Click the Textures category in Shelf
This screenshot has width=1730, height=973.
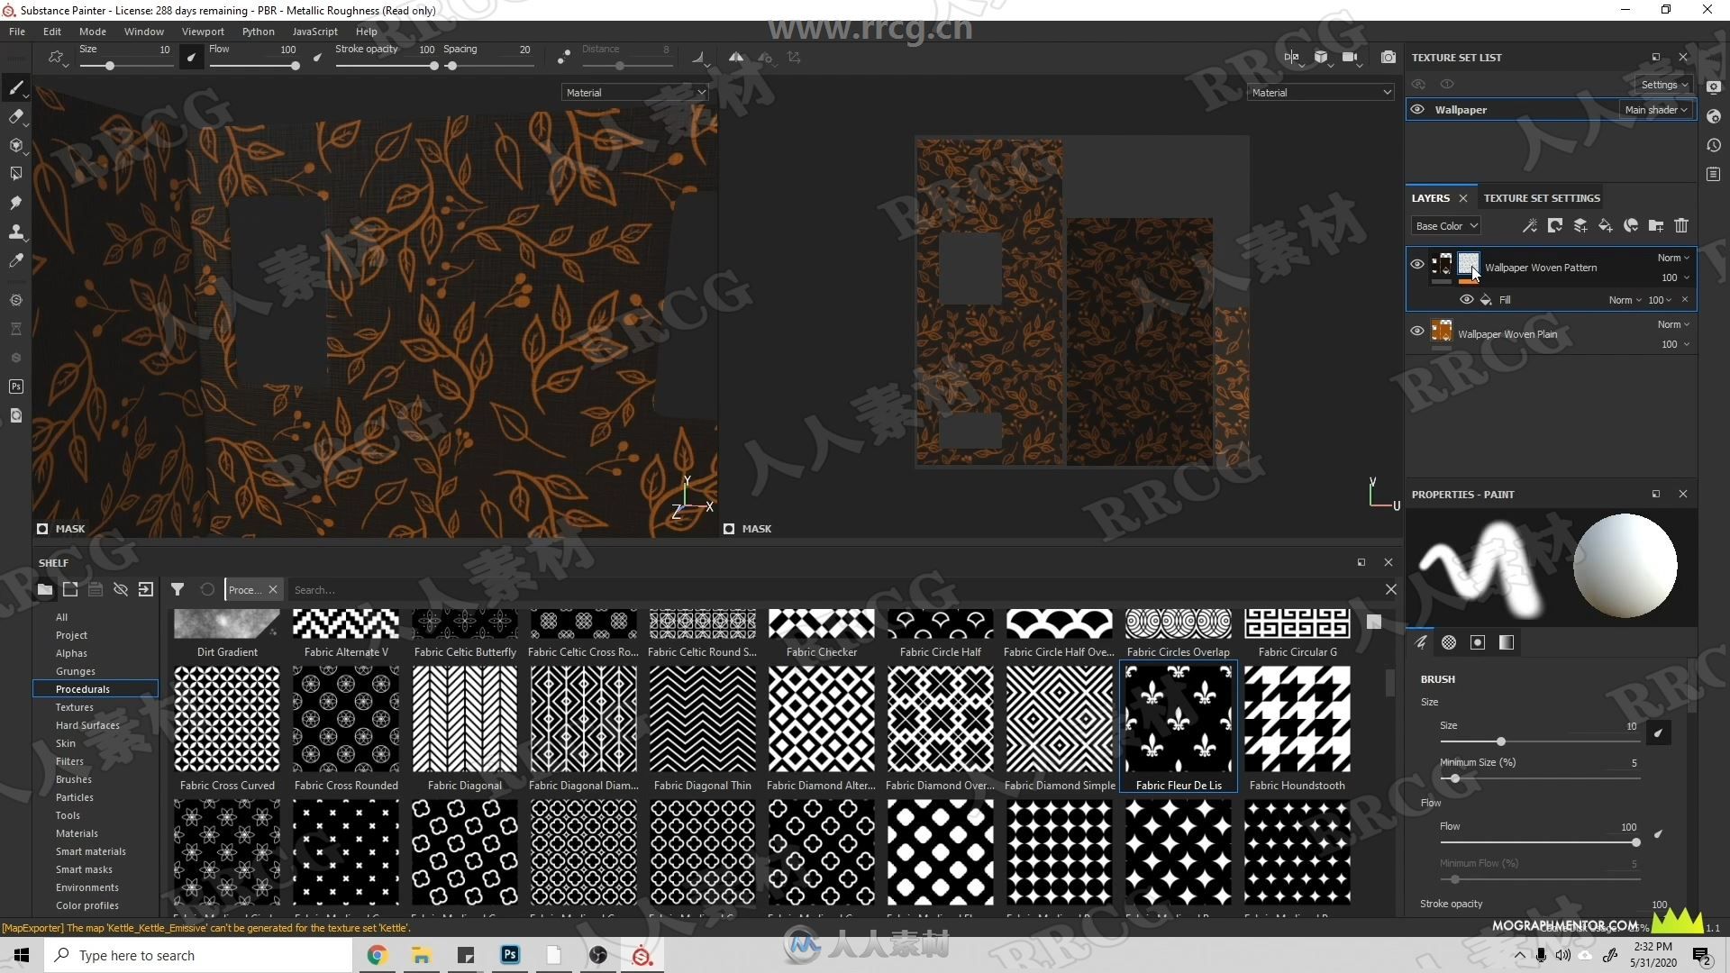coord(75,707)
